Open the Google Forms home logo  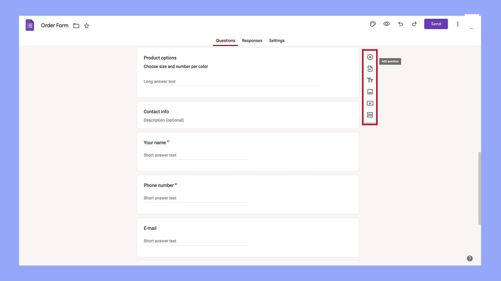[x=30, y=25]
